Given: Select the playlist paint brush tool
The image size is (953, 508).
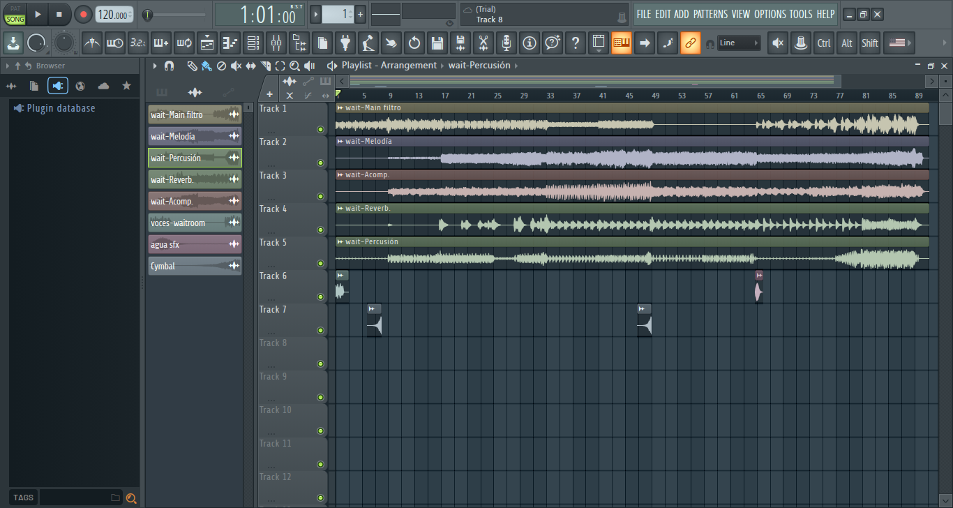Looking at the screenshot, I should click(x=207, y=66).
